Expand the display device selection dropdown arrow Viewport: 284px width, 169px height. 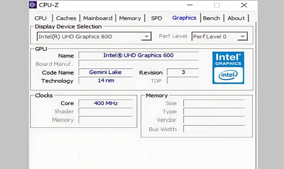click(x=146, y=37)
